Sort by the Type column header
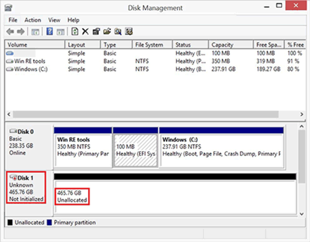310x242 pixels. point(116,44)
